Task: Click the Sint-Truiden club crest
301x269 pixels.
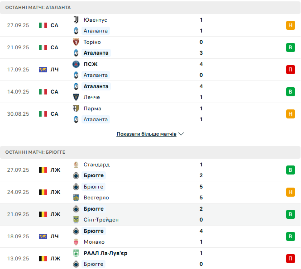Action: coord(76,220)
